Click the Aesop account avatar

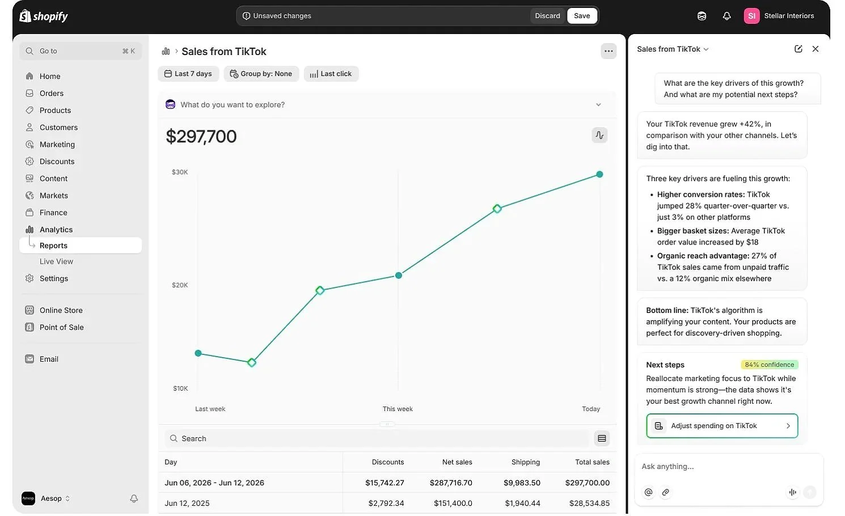point(28,498)
